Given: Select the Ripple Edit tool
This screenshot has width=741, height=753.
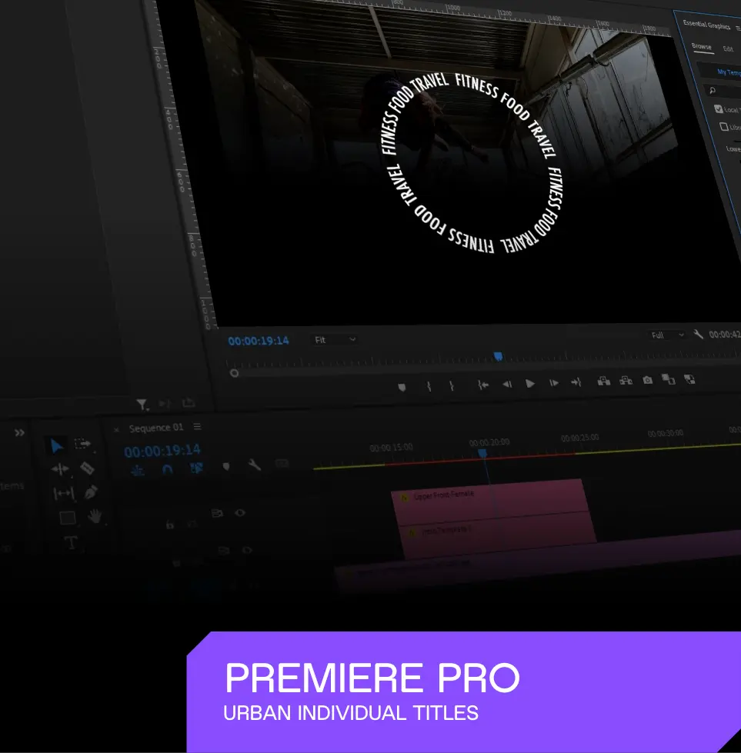Looking at the screenshot, I should pyautogui.click(x=60, y=468).
